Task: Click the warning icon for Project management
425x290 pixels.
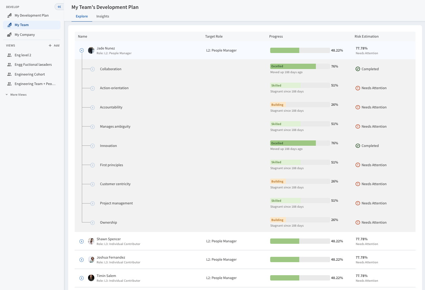Action: click(x=358, y=203)
